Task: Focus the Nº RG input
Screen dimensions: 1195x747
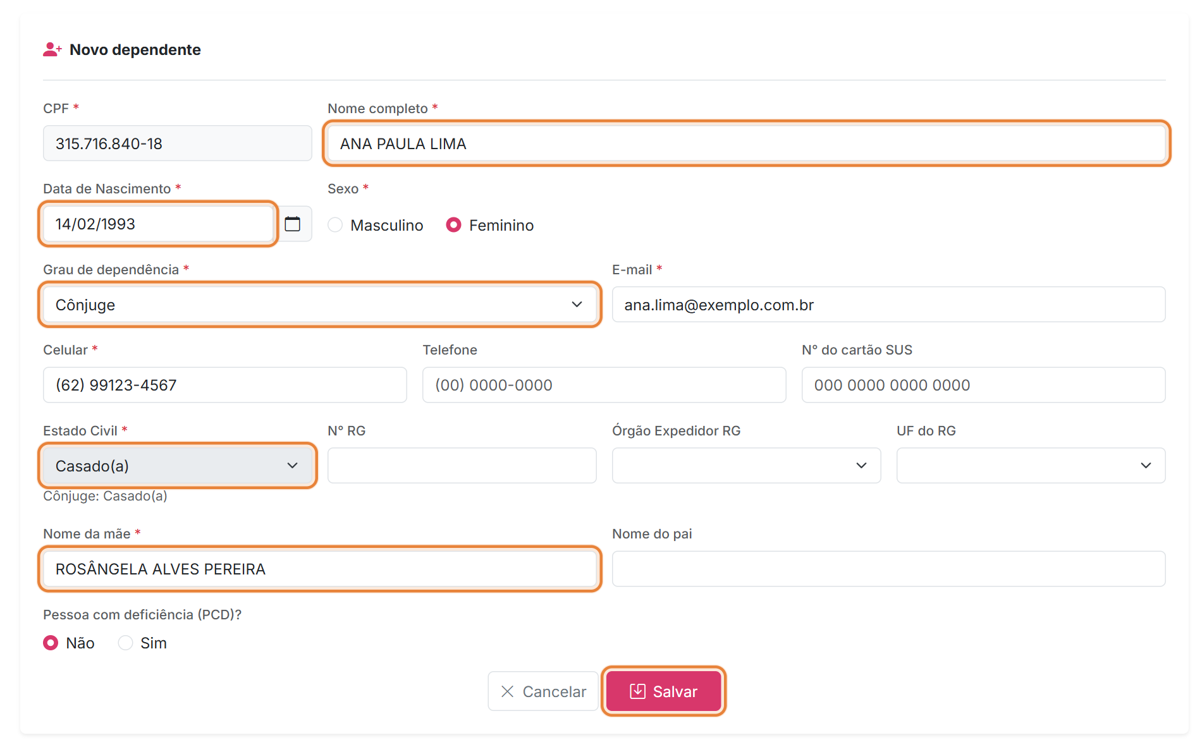Action: click(x=462, y=466)
